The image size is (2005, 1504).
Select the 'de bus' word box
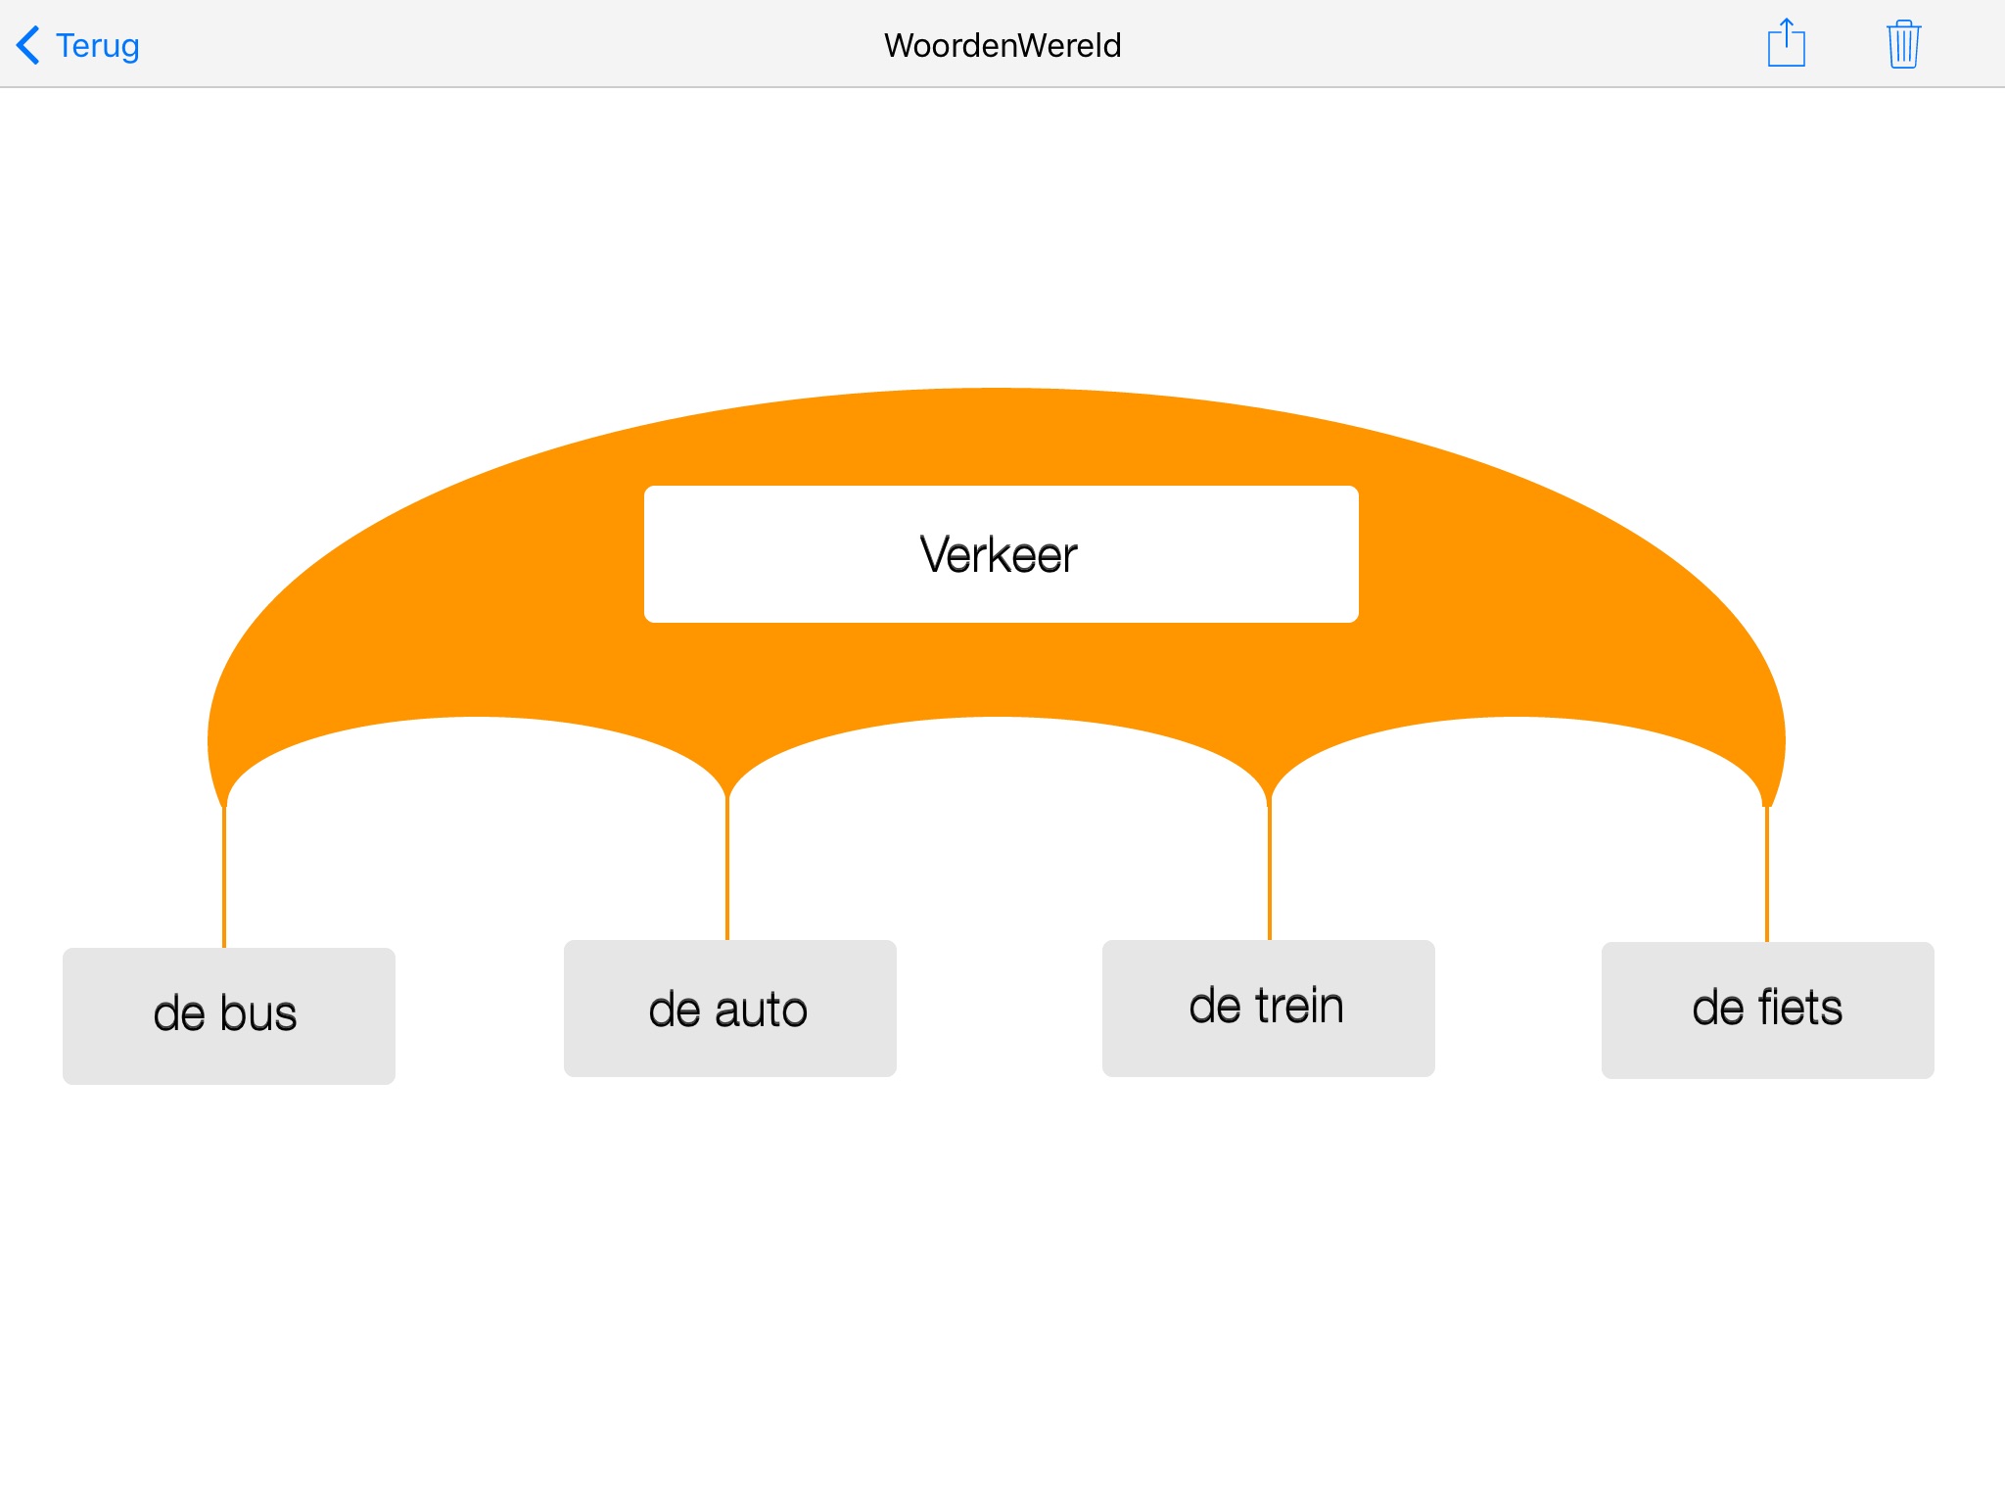tap(229, 1015)
